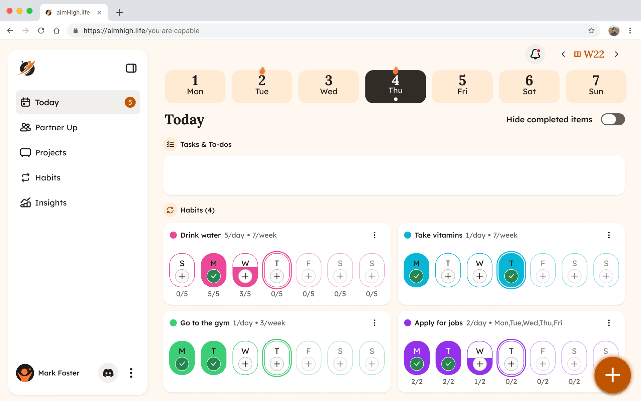Click the aimHigh rocket logo

(x=27, y=68)
